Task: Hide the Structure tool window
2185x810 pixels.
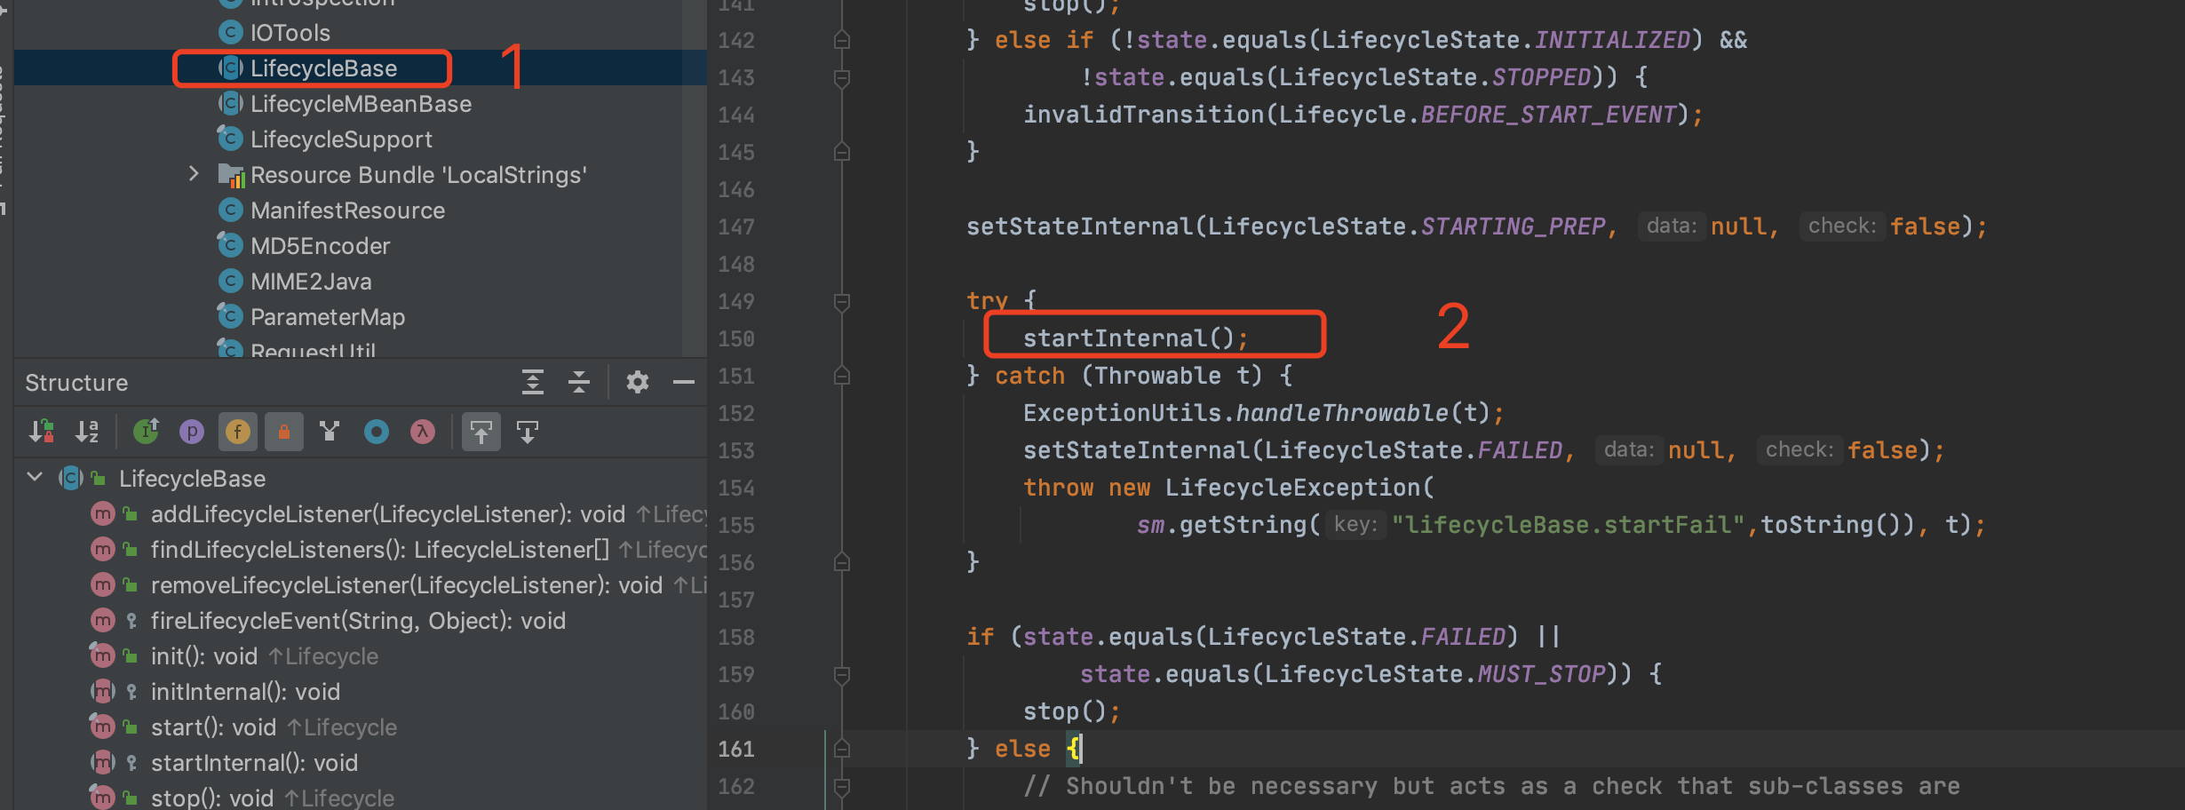Action: pyautogui.click(x=684, y=383)
